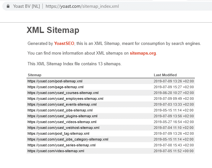Click the Sitemap column header

pyautogui.click(x=35, y=75)
